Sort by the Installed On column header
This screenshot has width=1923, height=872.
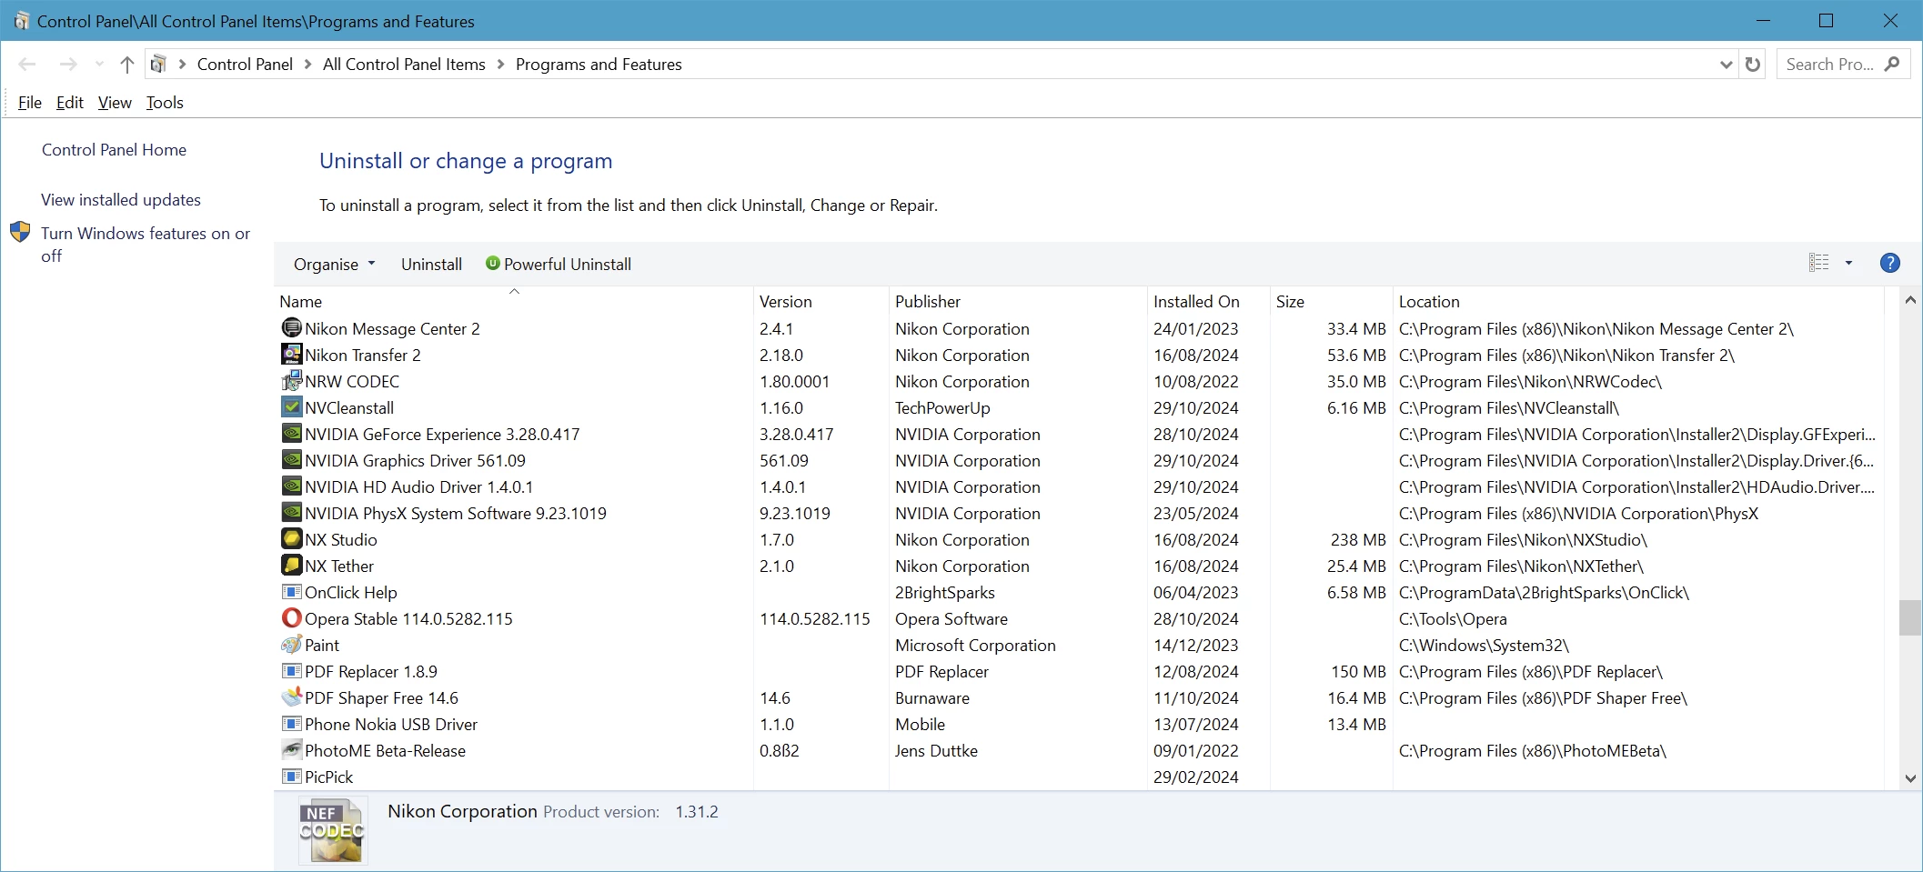coord(1209,301)
